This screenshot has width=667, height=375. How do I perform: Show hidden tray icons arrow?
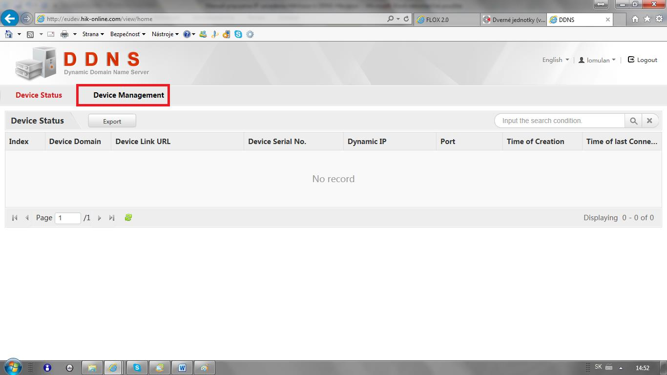[x=621, y=368]
